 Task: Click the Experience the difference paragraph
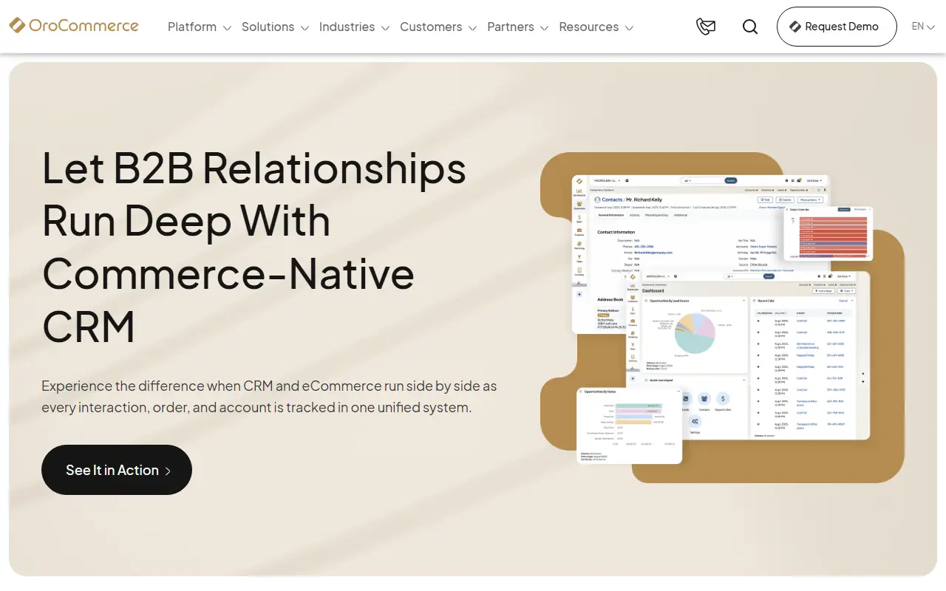(269, 397)
